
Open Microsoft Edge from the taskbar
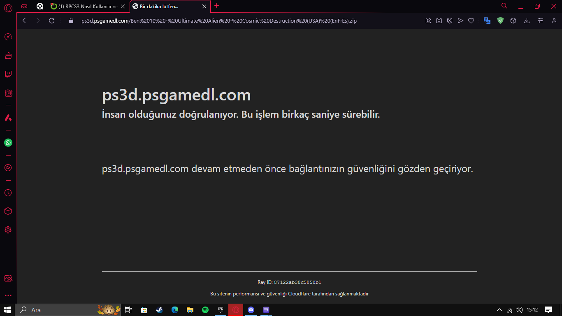click(174, 310)
